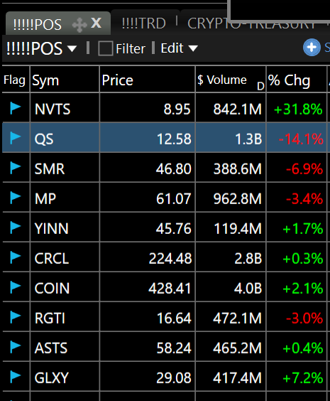Click the 12.58 price for QS
Image resolution: width=330 pixels, height=401 pixels.
[x=174, y=139]
